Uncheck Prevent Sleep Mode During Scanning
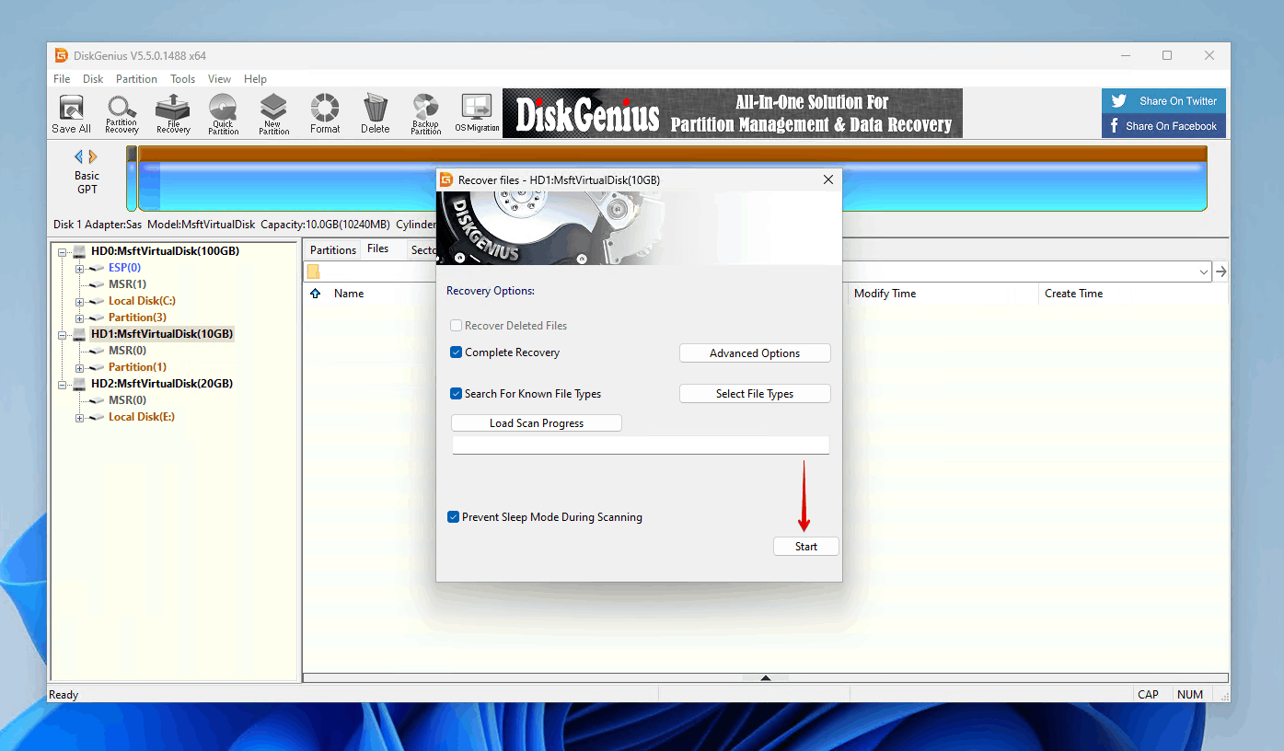The width and height of the screenshot is (1284, 751). [x=453, y=517]
